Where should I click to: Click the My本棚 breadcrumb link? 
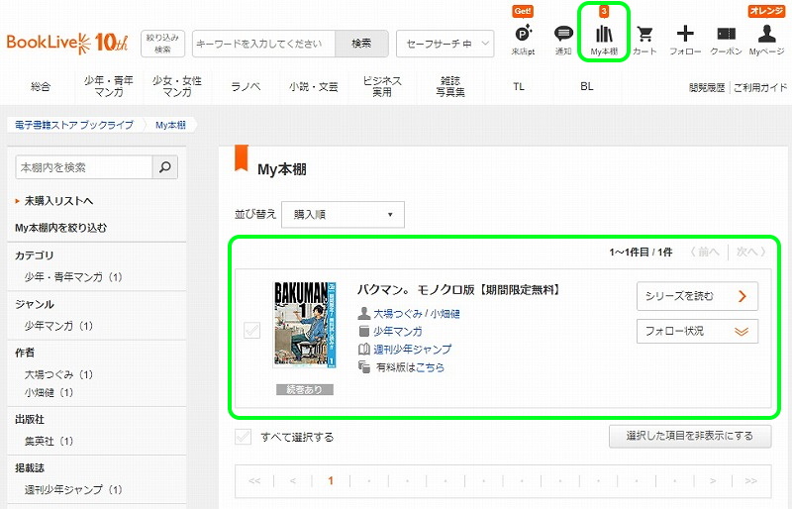pos(170,125)
